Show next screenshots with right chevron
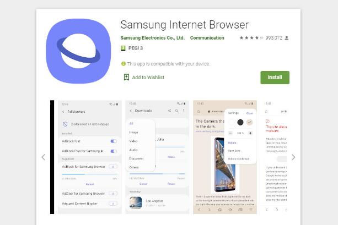 (x=293, y=157)
